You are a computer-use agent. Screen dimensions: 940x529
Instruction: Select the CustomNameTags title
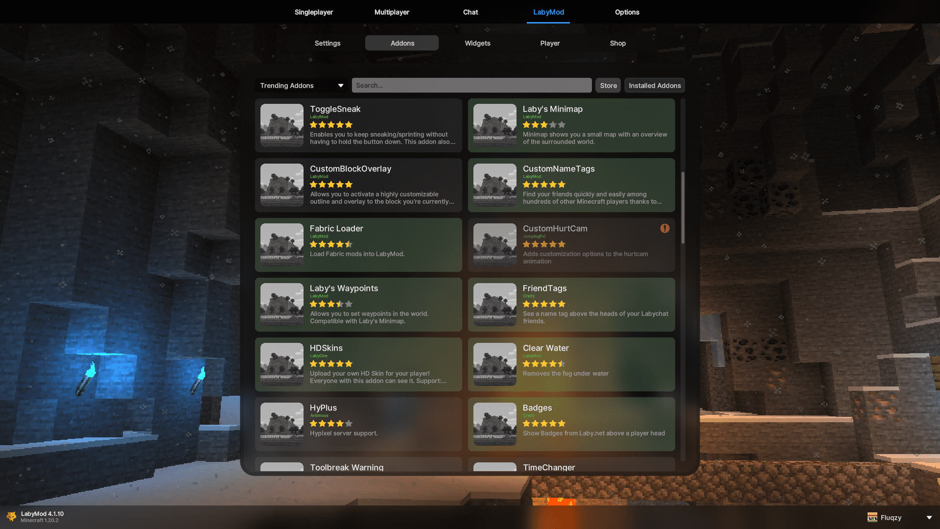pos(559,168)
